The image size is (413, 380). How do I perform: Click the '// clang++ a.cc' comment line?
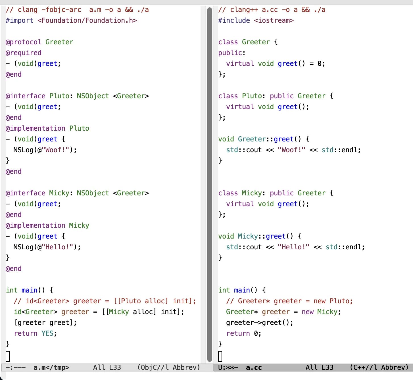pos(272,10)
